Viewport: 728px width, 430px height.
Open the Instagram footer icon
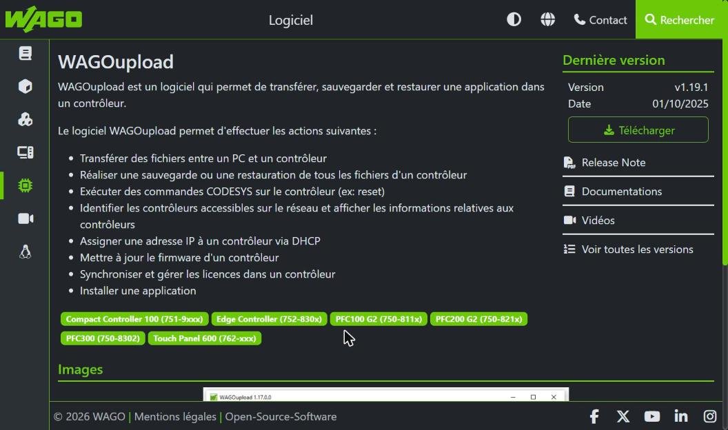[x=709, y=416]
